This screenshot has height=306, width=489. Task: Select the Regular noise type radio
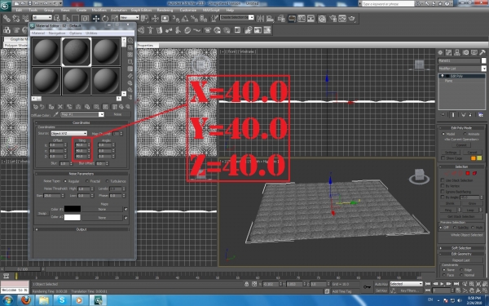(65, 181)
